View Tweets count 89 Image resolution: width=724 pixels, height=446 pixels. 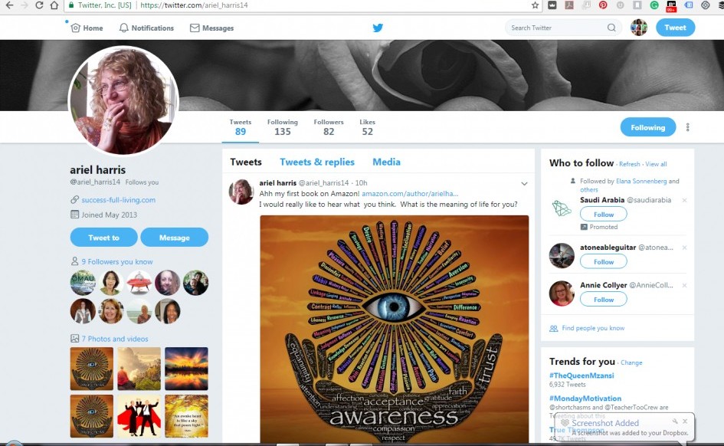[x=241, y=127]
